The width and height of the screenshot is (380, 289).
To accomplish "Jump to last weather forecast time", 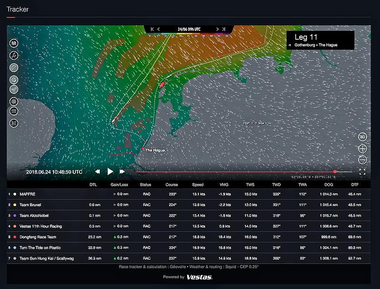I will 224,29.
